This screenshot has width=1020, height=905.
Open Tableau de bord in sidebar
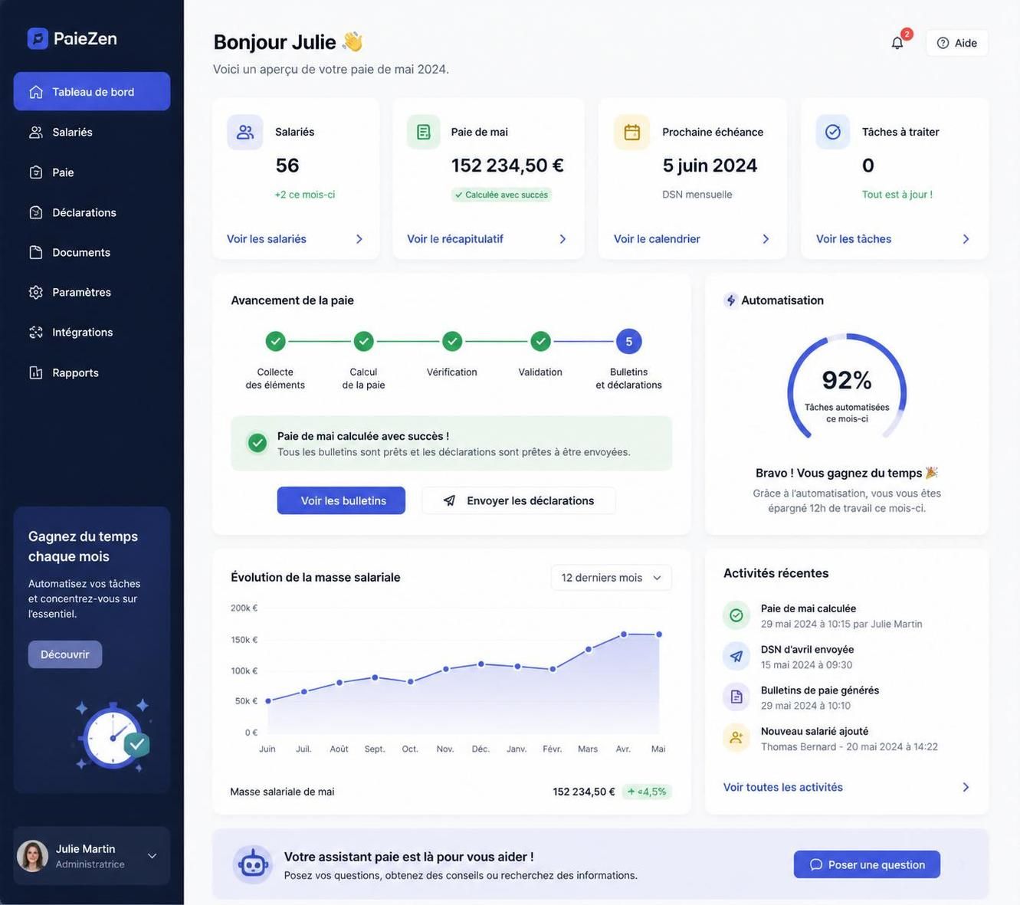(92, 91)
